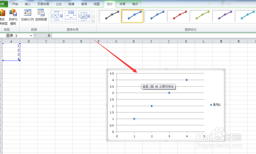Click the chart data point at value 2

152,106
